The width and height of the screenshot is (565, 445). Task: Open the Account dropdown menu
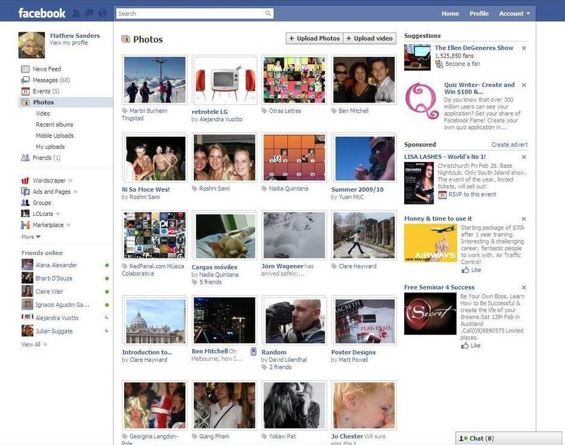click(514, 13)
